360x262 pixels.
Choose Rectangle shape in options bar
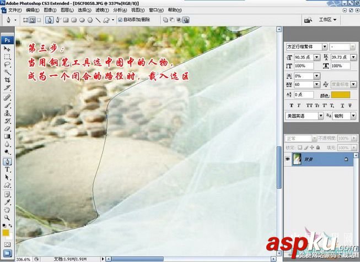coord(66,20)
